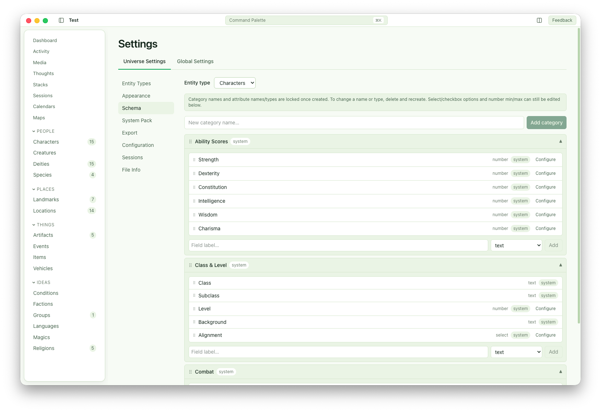601x412 pixels.
Task: Open field type dropdown under Ability Scores
Action: 516,246
